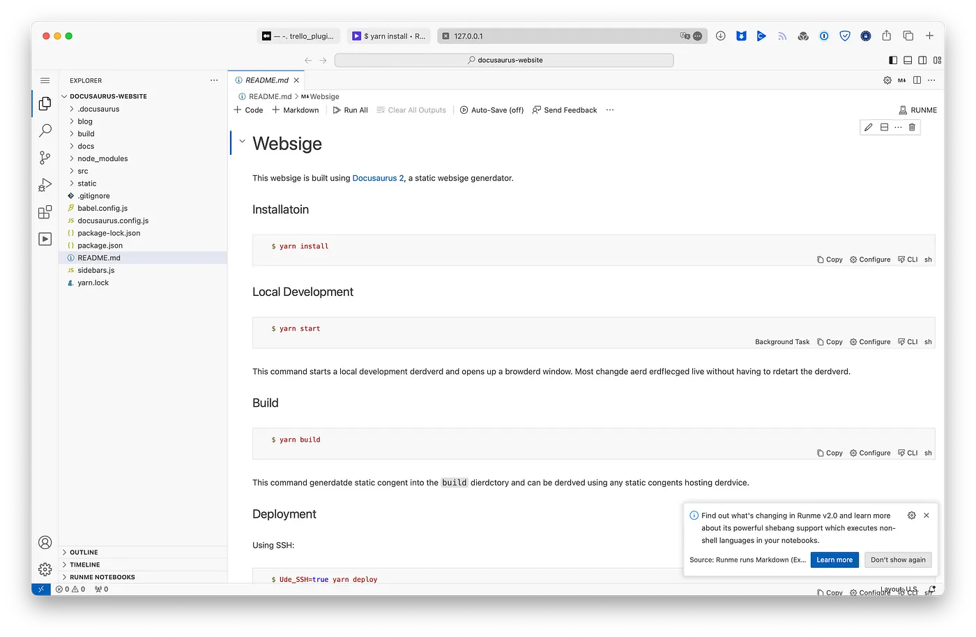Open the Search view in the Activity Bar
The image size is (976, 637).
coord(45,130)
